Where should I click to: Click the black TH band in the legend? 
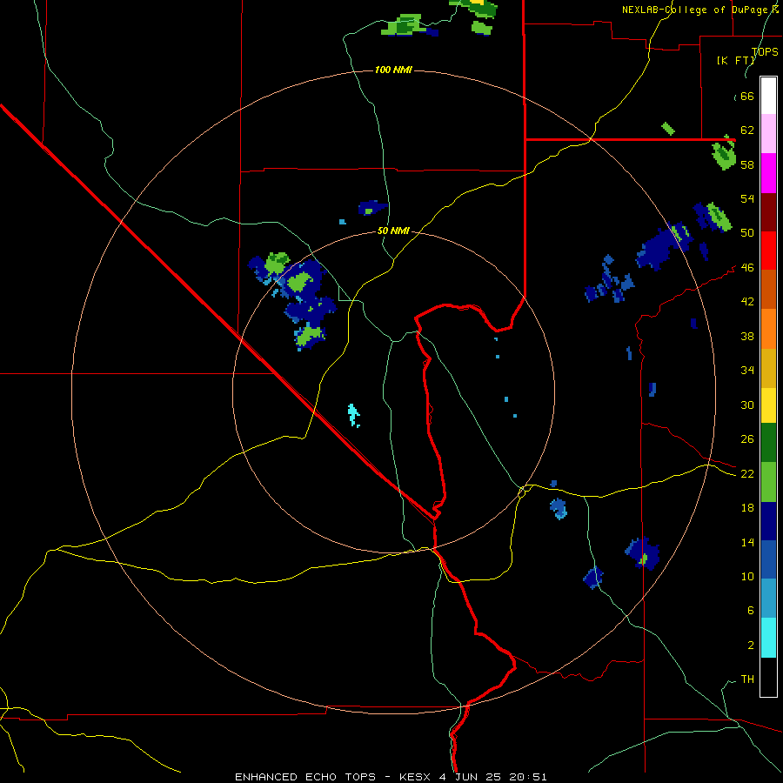pos(768,677)
